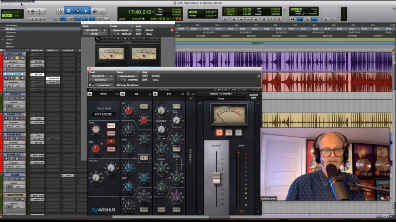Click the Record transport button

279,19
